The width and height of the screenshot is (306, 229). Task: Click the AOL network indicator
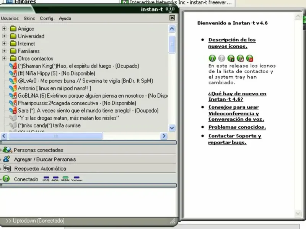tap(55, 179)
